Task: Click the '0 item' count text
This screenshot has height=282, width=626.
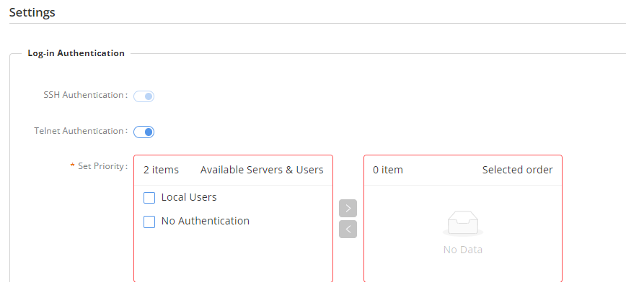Action: point(388,170)
